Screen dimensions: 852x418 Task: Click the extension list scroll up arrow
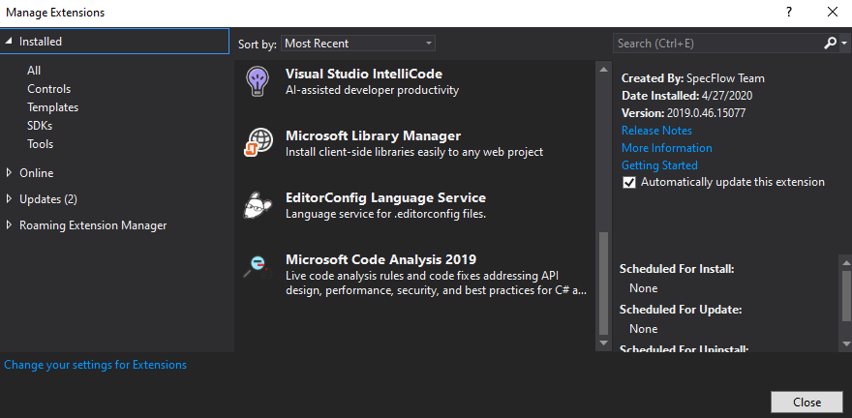[603, 69]
